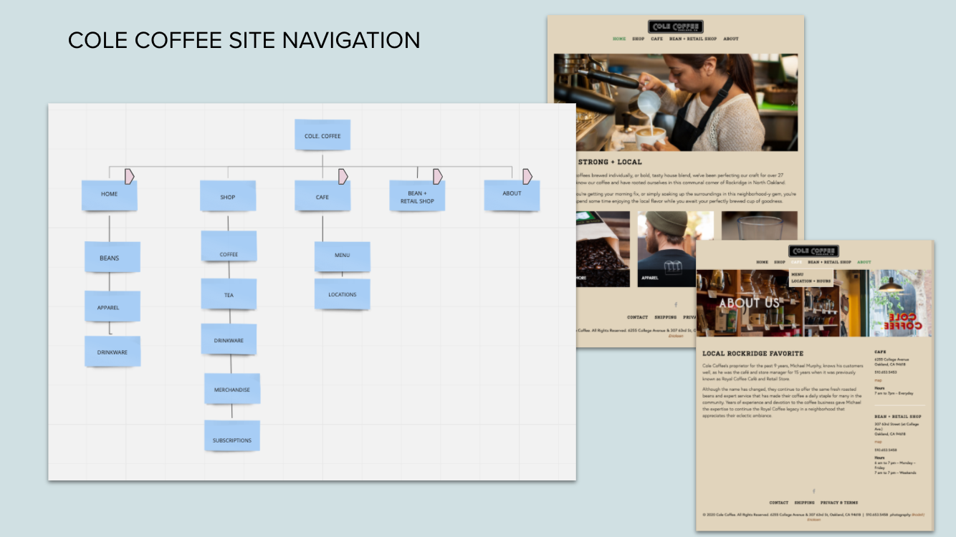Click the Cole Coffee logo on the About page
Viewport: 956px width, 537px height.
pos(813,251)
